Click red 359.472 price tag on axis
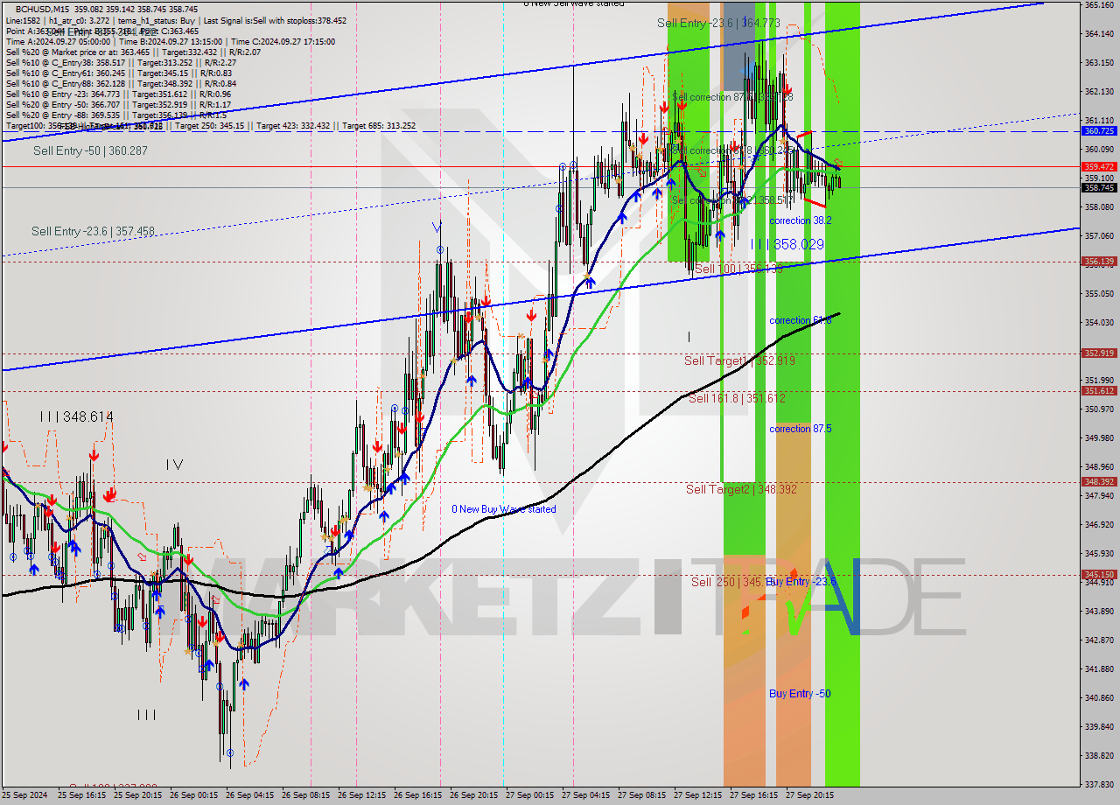The width and height of the screenshot is (1120, 805). point(1099,166)
